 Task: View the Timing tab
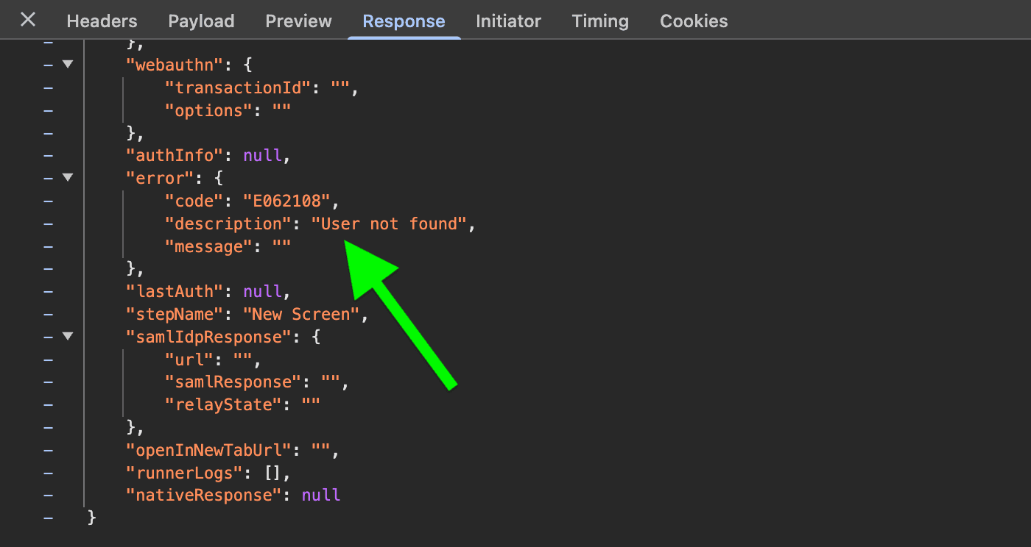coord(600,21)
